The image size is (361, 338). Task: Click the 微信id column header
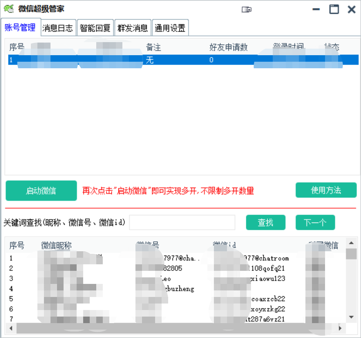(224, 245)
